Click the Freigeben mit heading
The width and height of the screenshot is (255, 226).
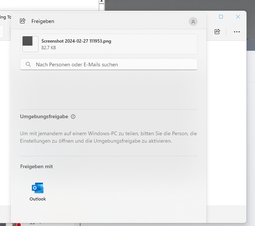click(36, 166)
